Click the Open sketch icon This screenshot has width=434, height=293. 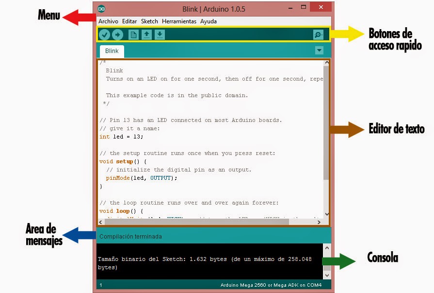(146, 34)
